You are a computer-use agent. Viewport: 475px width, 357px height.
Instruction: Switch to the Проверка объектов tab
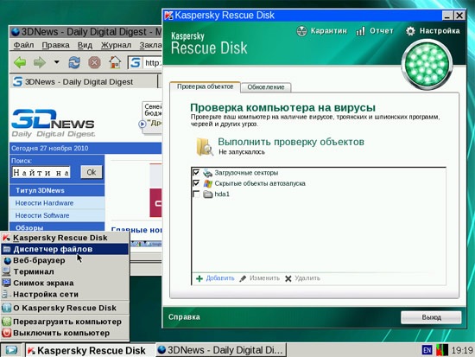click(205, 86)
